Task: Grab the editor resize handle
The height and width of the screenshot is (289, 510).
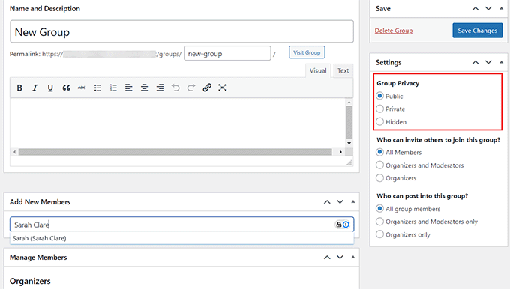Action: pos(349,162)
